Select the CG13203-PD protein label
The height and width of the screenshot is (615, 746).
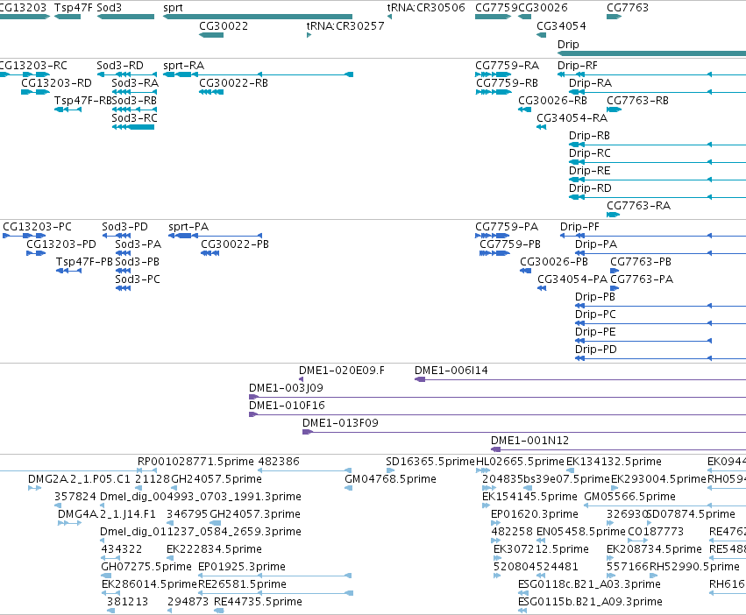pyautogui.click(x=61, y=244)
